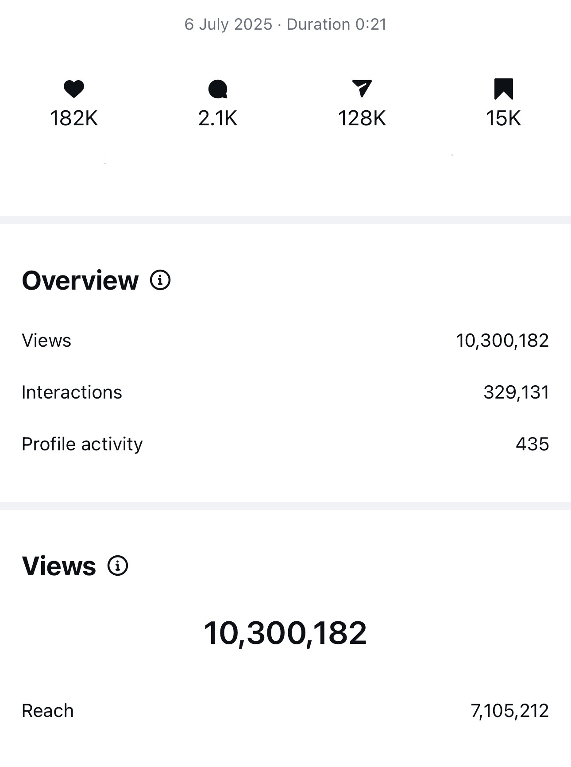571x767 pixels.
Task: Tap the bookmark saves icon
Action: (x=503, y=89)
